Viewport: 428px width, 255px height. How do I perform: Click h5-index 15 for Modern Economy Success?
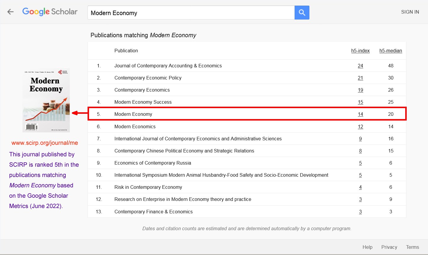(x=360, y=102)
